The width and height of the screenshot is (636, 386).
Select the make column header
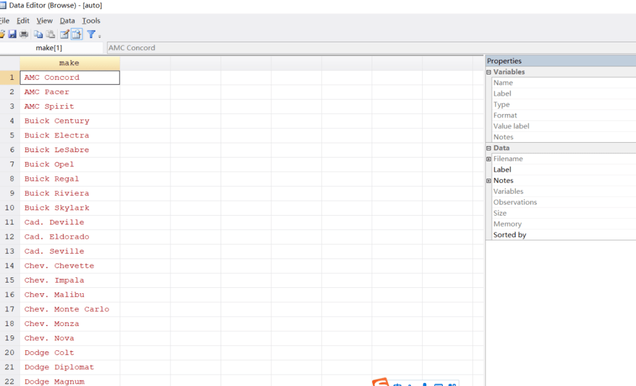69,63
